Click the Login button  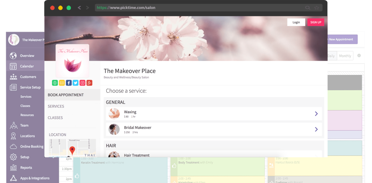pos(296,22)
